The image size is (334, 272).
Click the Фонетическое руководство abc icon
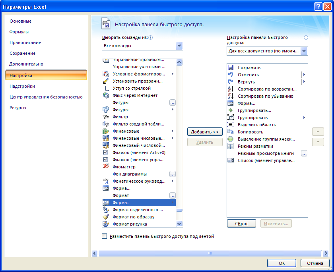pyautogui.click(x=106, y=181)
